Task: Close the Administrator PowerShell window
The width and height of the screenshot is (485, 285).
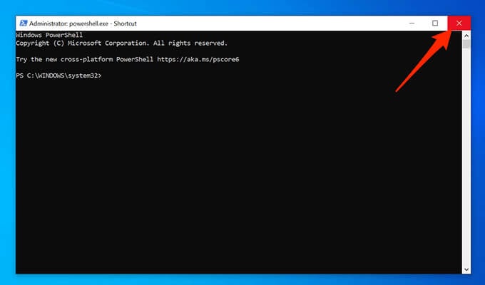Action: [459, 24]
